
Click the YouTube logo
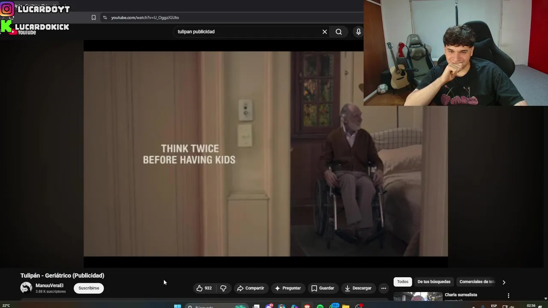pos(24,32)
